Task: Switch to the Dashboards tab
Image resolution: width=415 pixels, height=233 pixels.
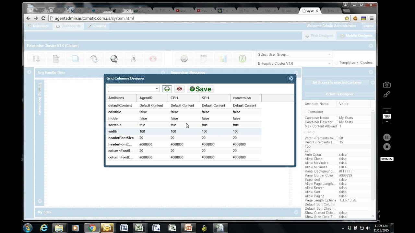Action: pyautogui.click(x=68, y=26)
